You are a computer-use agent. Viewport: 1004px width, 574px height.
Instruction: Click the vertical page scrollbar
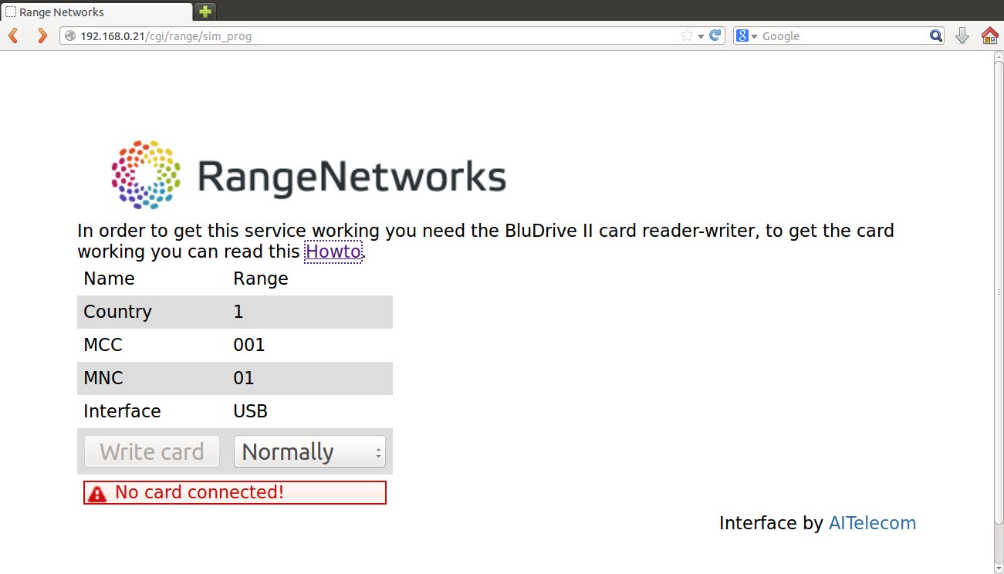pos(998,293)
